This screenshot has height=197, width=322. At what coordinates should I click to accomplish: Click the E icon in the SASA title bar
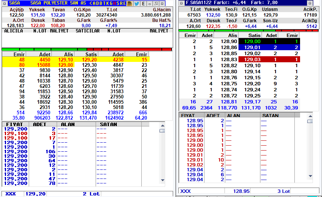click(x=143, y=3)
